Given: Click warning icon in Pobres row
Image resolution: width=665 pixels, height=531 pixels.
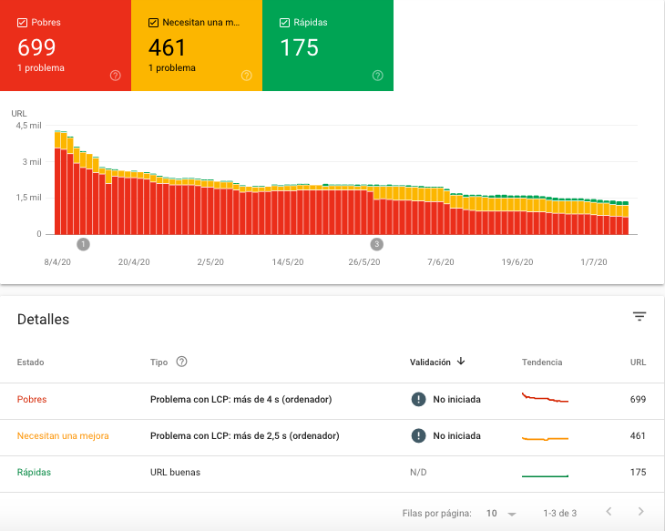Looking at the screenshot, I should (x=418, y=399).
